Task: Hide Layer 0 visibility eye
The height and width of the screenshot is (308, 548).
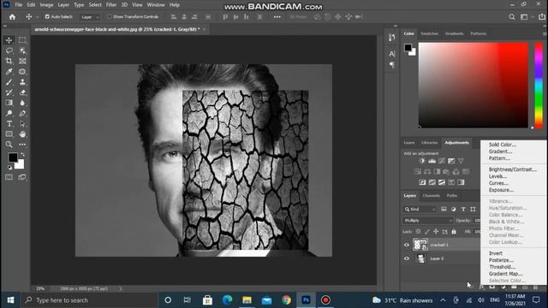Action: pos(407,258)
